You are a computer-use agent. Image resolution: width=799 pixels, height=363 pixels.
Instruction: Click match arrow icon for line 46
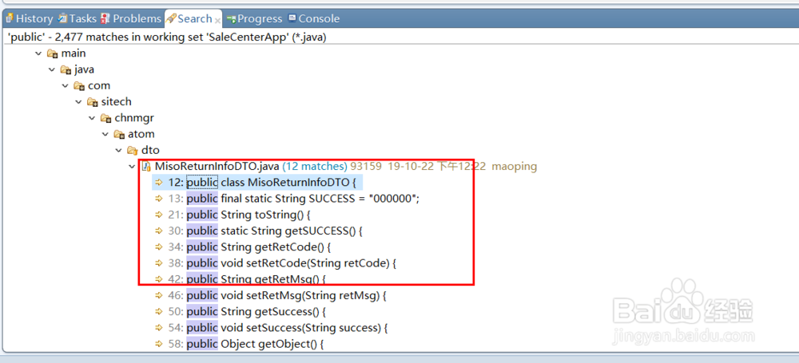160,295
